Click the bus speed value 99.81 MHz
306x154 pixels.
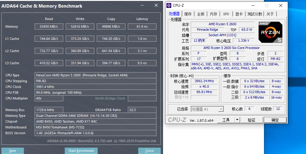204,92
